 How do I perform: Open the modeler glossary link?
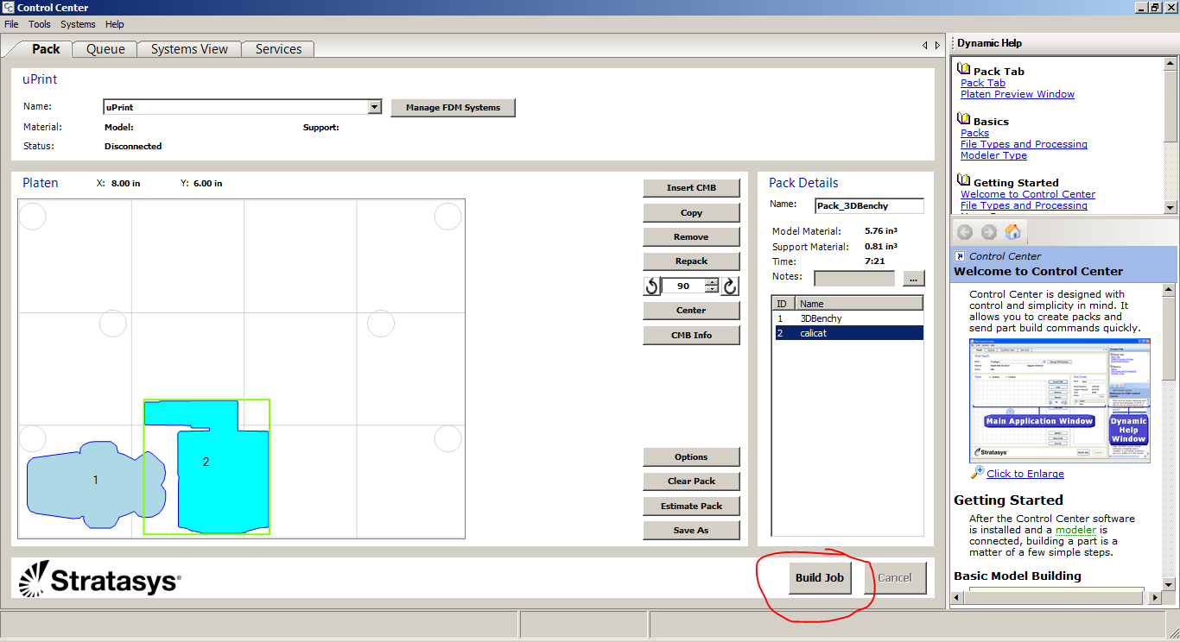point(1075,530)
